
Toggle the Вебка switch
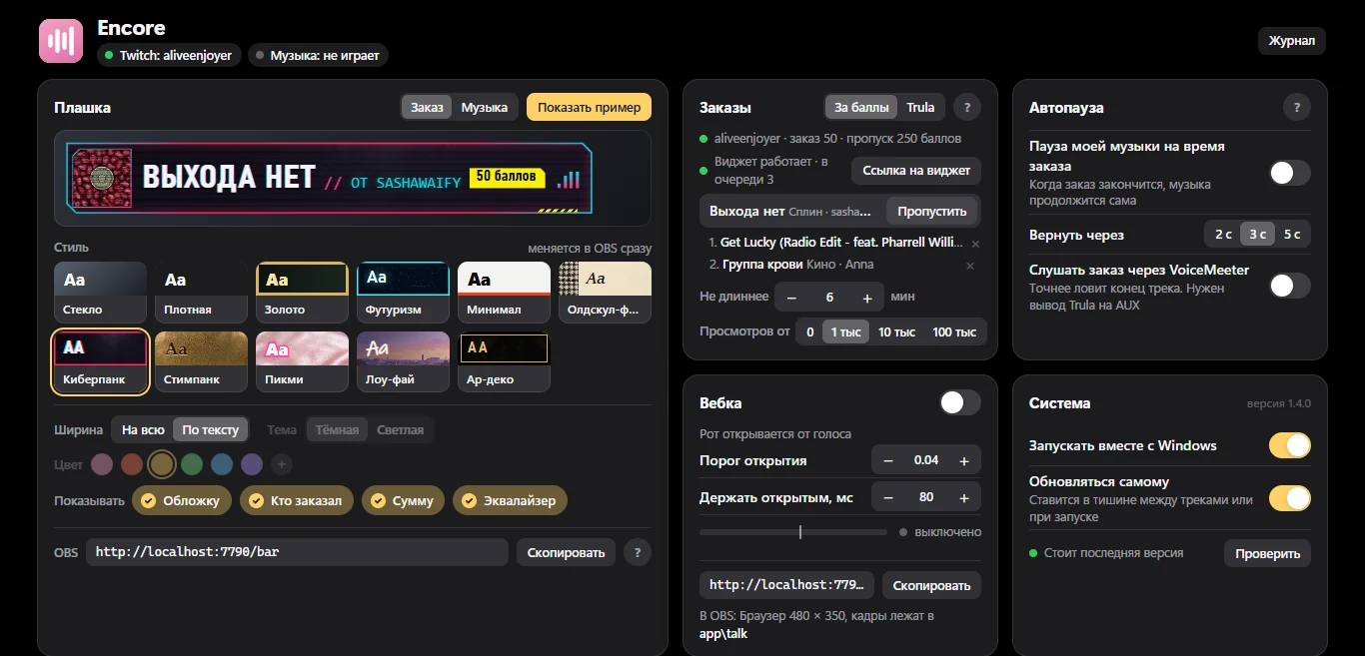coord(960,402)
